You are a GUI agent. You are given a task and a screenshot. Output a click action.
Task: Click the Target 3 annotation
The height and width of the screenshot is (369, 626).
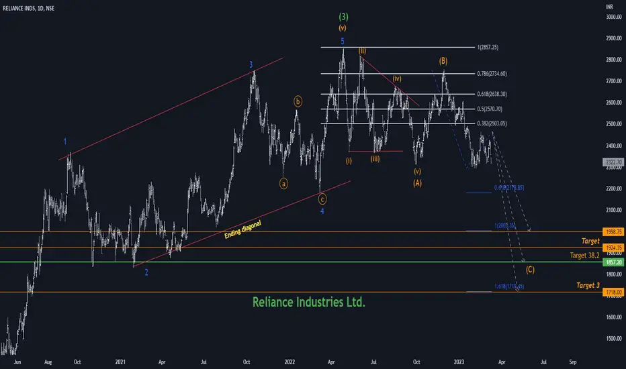pyautogui.click(x=588, y=285)
